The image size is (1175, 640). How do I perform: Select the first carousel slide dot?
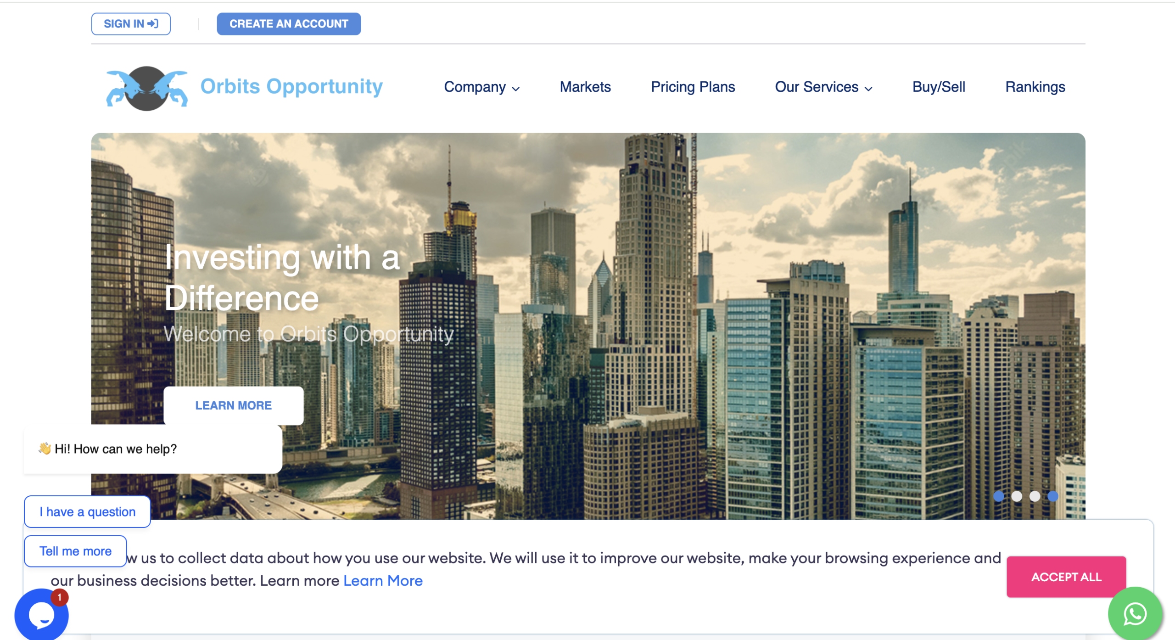point(999,496)
